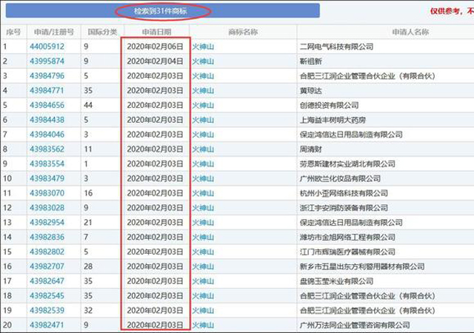Open registration number 43982954
Image resolution: width=474 pixels, height=333 pixels.
[47, 223]
